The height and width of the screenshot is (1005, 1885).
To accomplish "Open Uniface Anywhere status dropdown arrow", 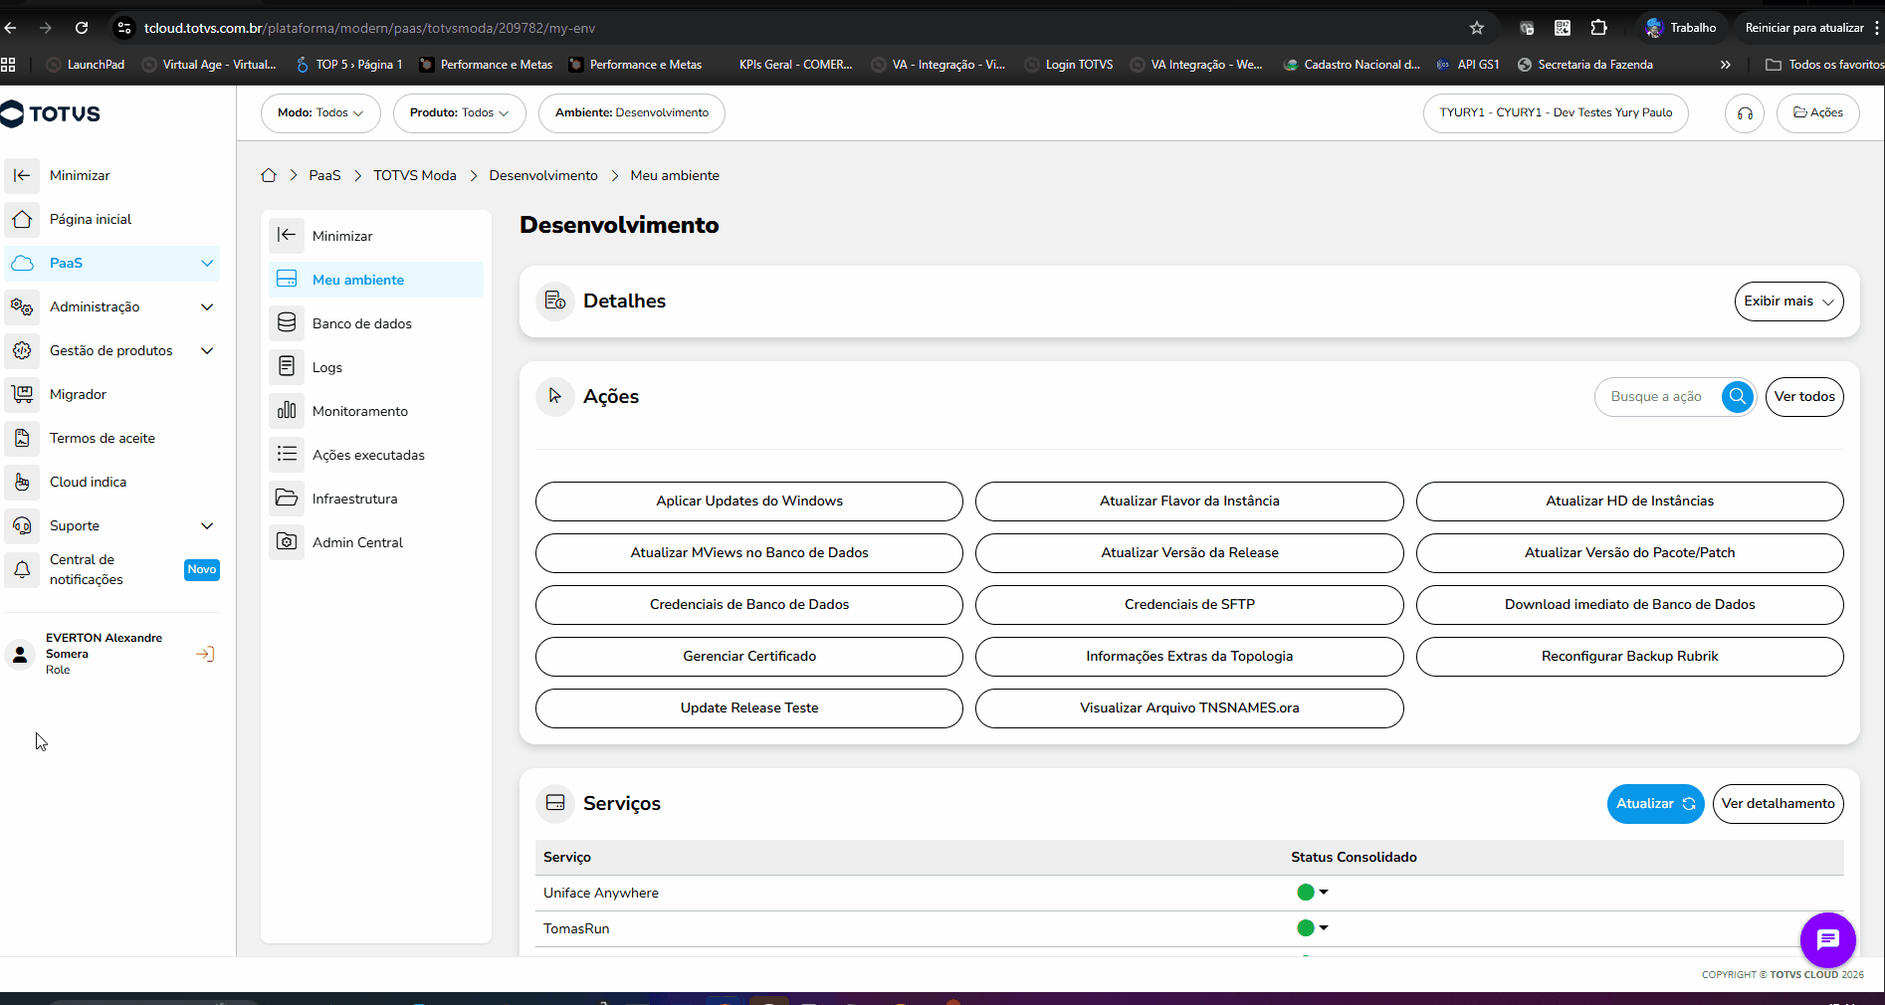I will pyautogui.click(x=1324, y=893).
